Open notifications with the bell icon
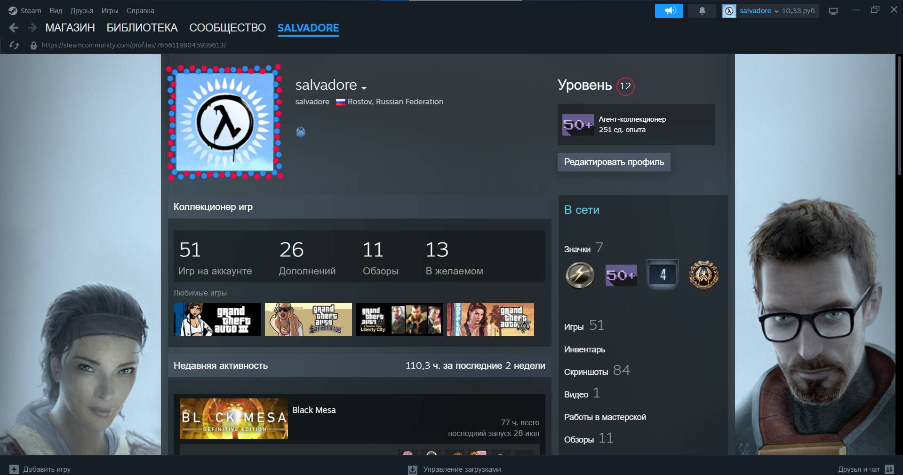The height and width of the screenshot is (475, 903). 702,10
